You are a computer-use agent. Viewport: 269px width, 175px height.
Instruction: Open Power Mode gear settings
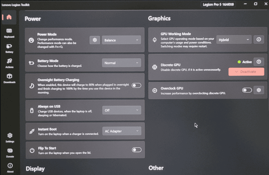point(95,40)
